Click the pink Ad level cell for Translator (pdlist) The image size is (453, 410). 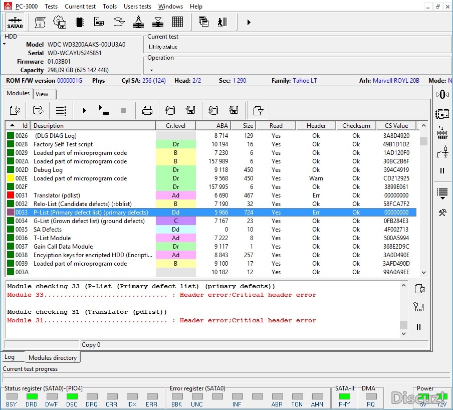coord(176,195)
